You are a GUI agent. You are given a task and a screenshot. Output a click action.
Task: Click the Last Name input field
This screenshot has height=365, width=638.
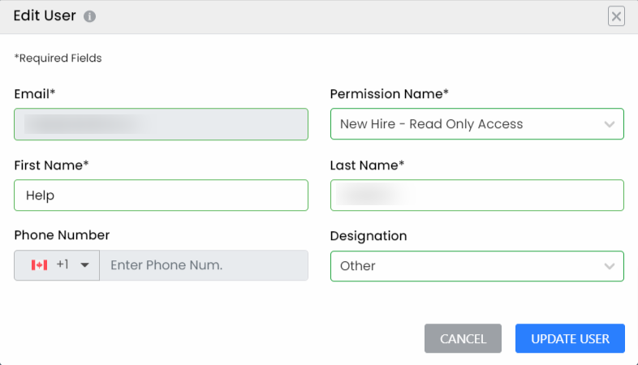point(476,195)
